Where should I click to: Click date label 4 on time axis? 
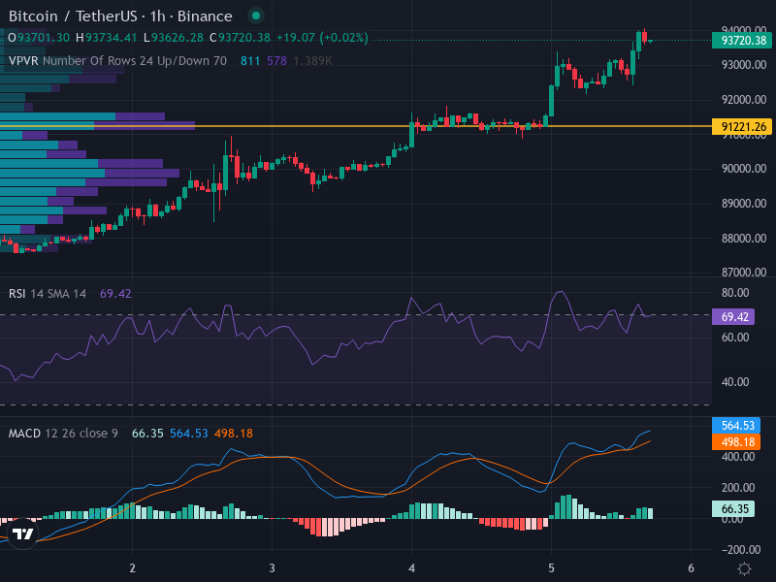pos(412,568)
